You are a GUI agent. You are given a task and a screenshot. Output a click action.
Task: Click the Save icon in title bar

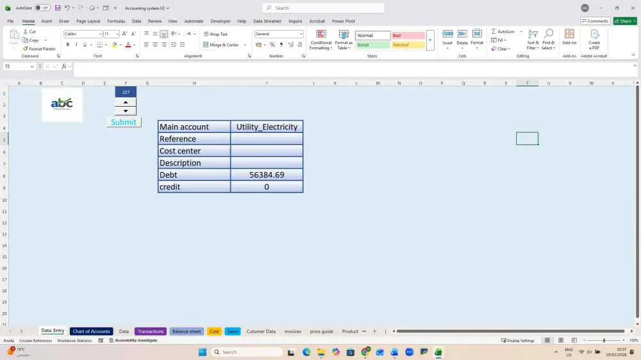point(58,8)
